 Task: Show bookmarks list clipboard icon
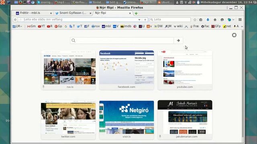pos(201,20)
